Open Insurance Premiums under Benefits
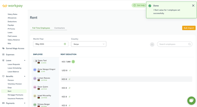The image size is (197, 107). click(15, 98)
